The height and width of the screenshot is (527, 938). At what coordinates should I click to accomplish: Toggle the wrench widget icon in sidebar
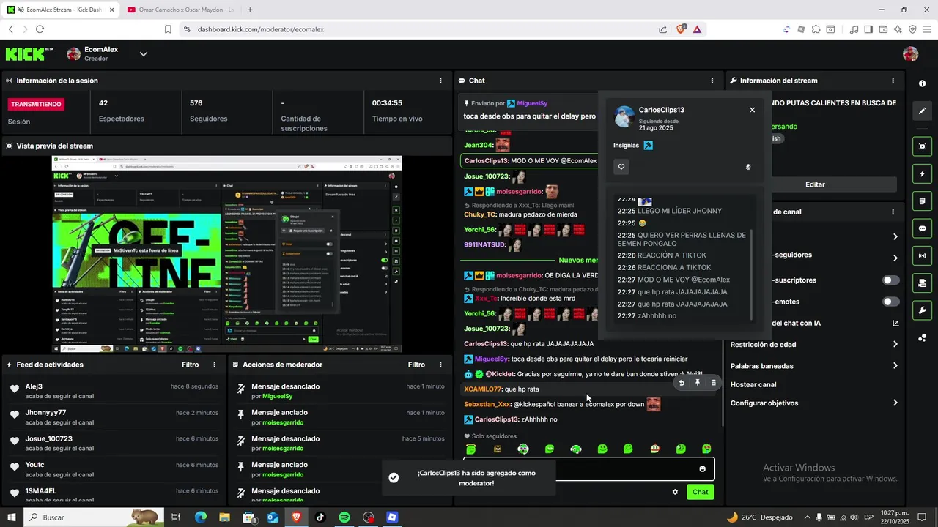[x=922, y=310]
